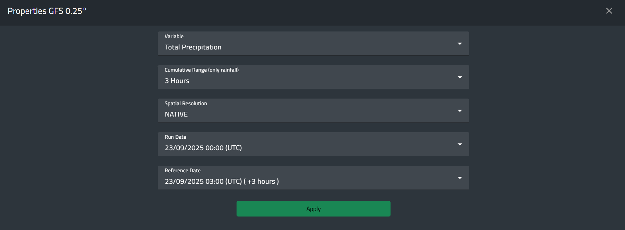Click the Variable field label
This screenshot has width=625, height=230.
point(174,36)
